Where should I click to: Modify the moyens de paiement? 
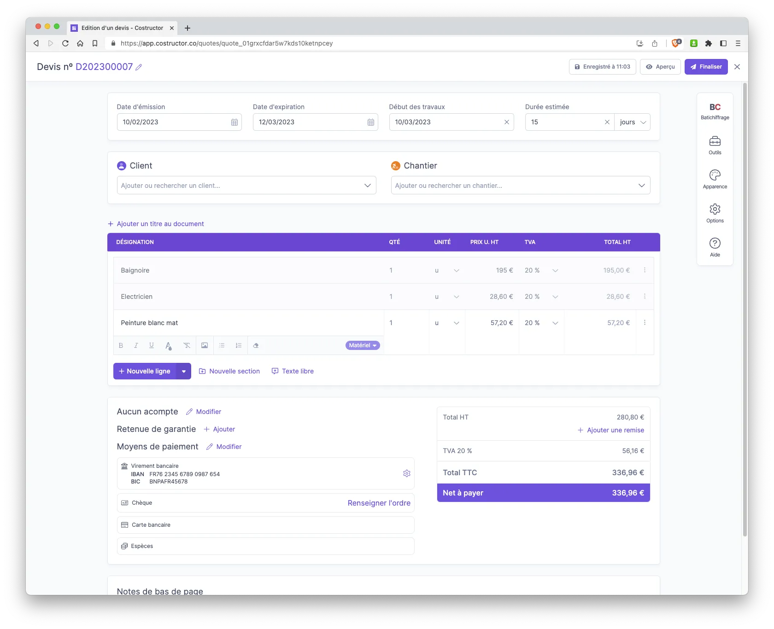click(x=224, y=447)
